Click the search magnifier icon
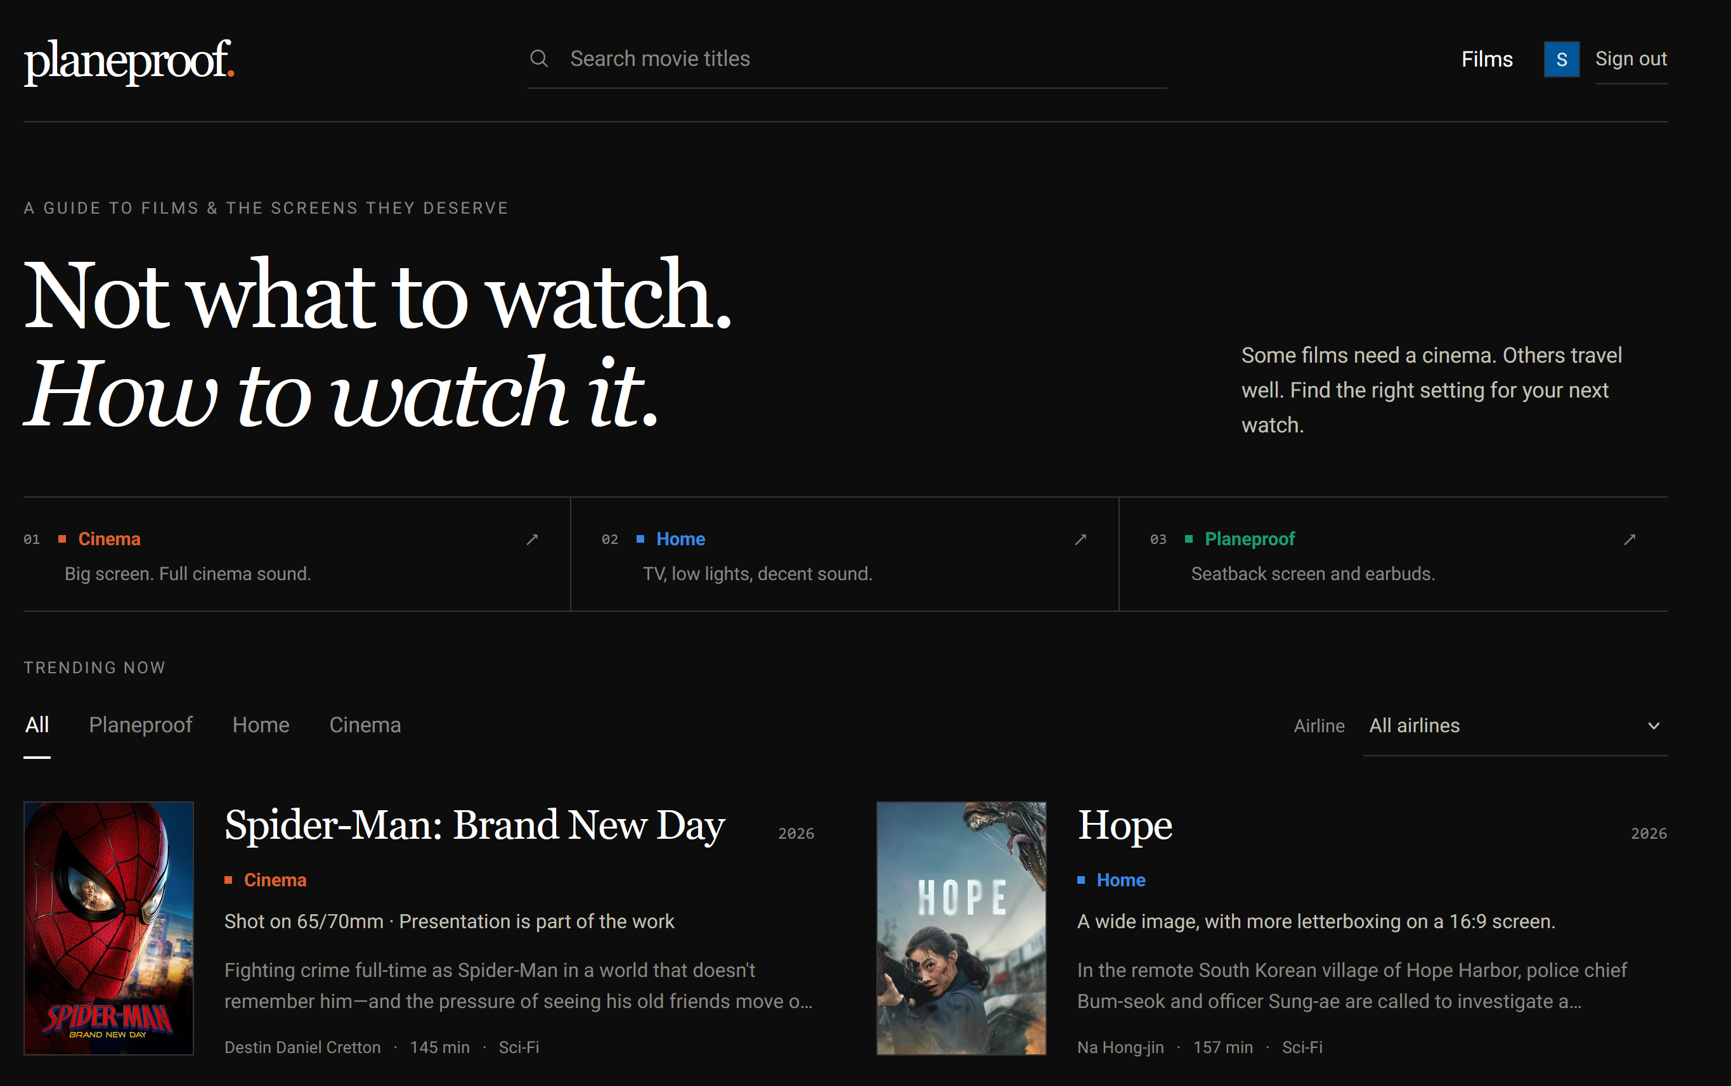Image resolution: width=1731 pixels, height=1086 pixels. point(539,58)
